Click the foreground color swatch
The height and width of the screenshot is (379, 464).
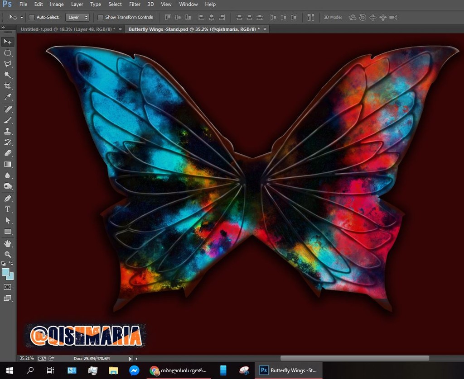[x=5, y=272]
